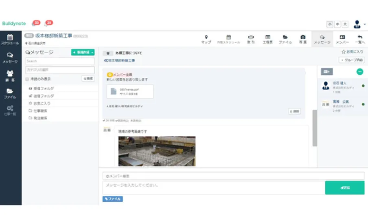Click the blue ファイル attach button
The width and height of the screenshot is (368, 221).
click(x=112, y=199)
